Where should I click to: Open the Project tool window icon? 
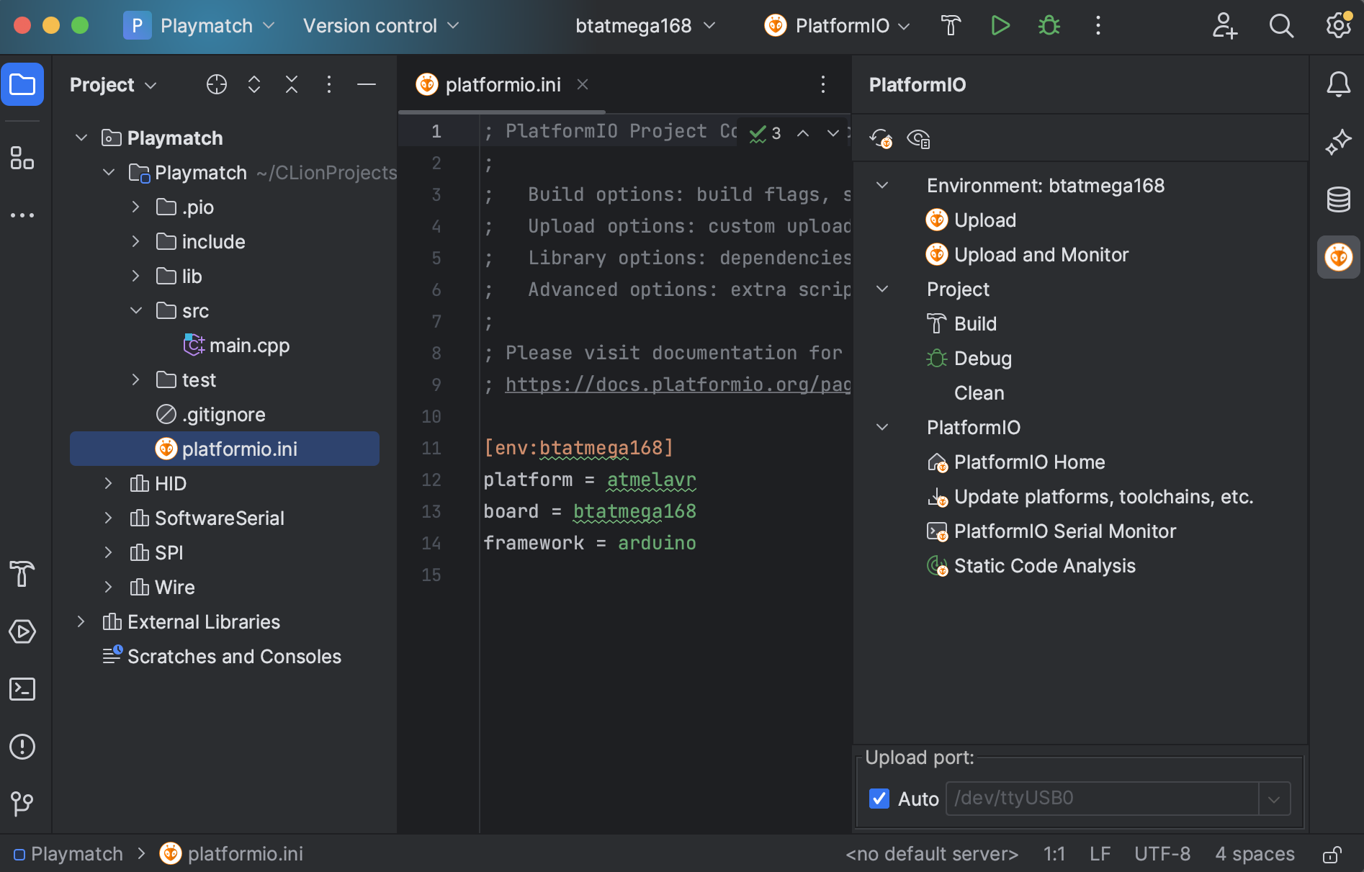22,85
